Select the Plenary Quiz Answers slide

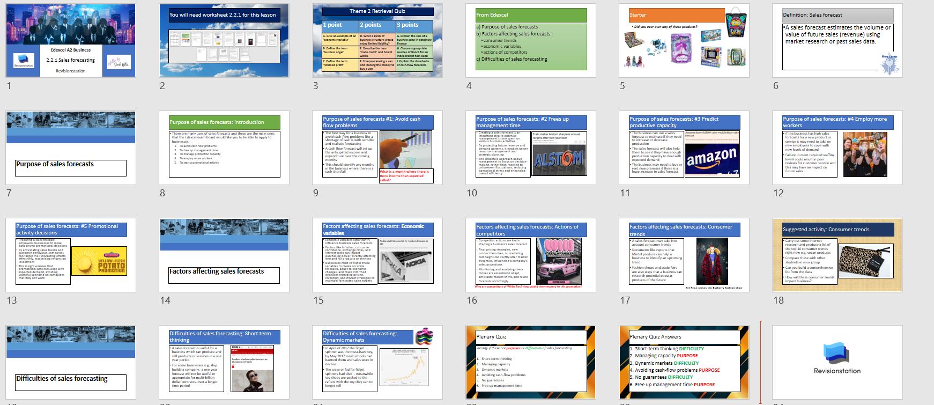[684, 363]
